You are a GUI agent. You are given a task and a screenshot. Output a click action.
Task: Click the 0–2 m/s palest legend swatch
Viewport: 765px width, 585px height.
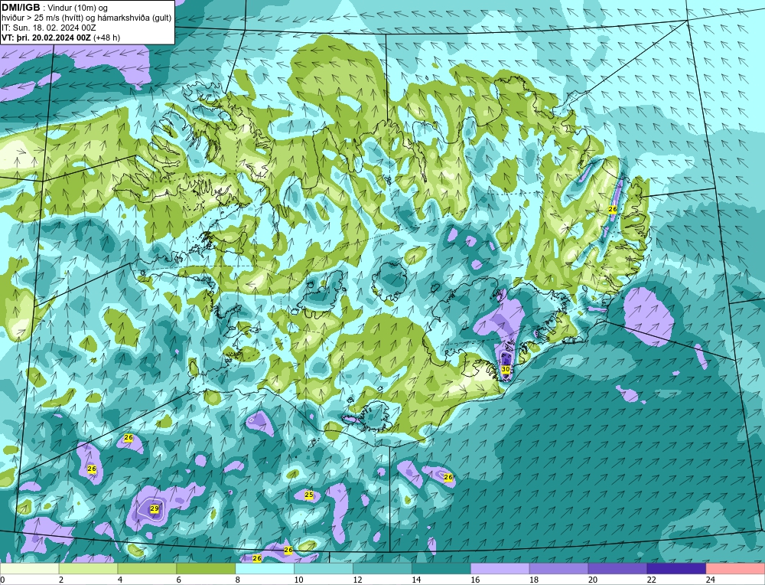pos(29,569)
